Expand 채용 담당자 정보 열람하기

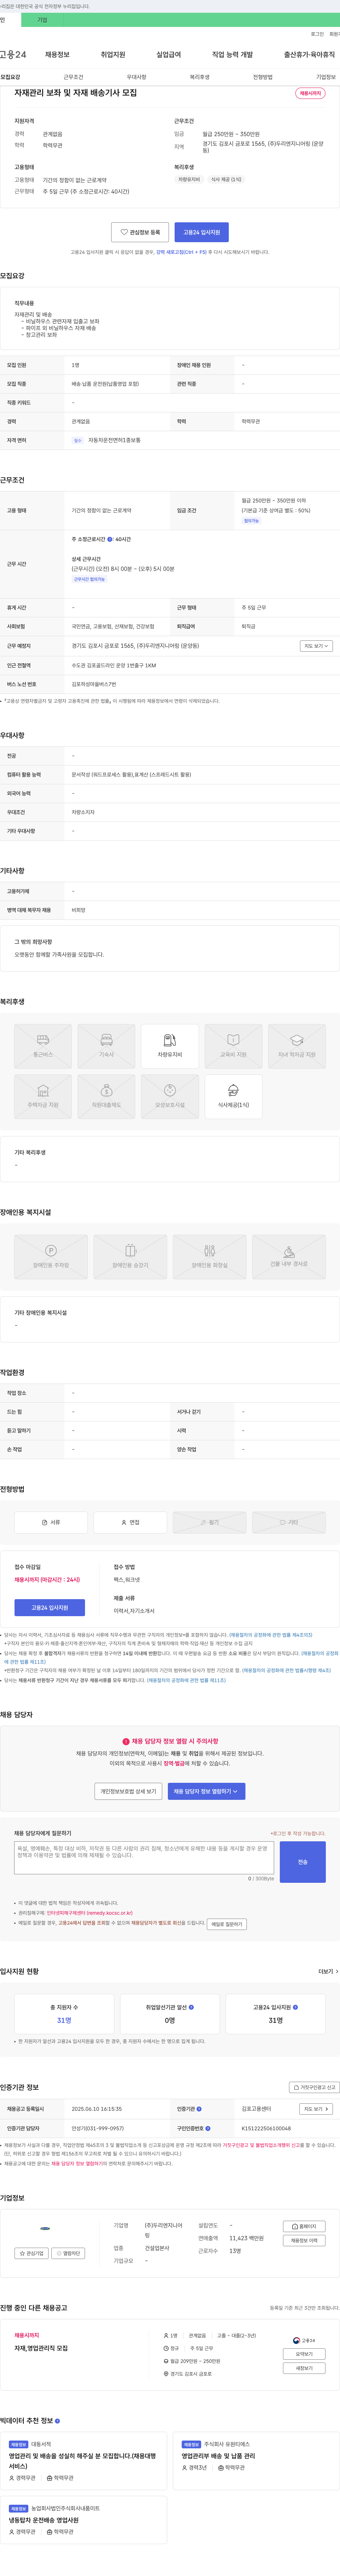click(206, 1791)
